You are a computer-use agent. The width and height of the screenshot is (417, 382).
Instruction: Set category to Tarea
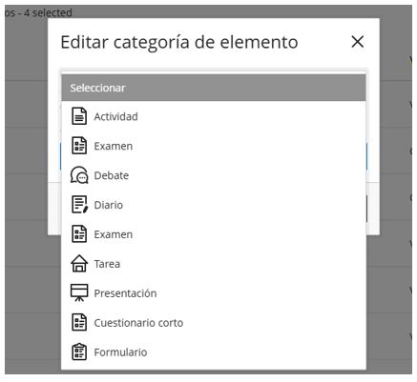tap(107, 264)
